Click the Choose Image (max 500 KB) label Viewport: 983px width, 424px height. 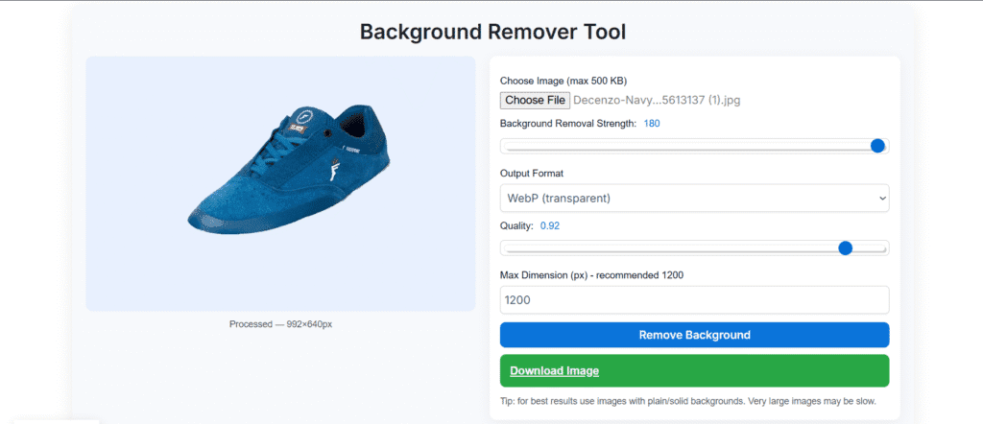(563, 81)
